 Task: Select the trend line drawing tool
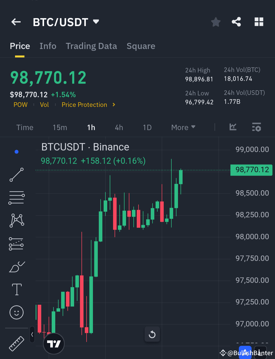[16, 175]
